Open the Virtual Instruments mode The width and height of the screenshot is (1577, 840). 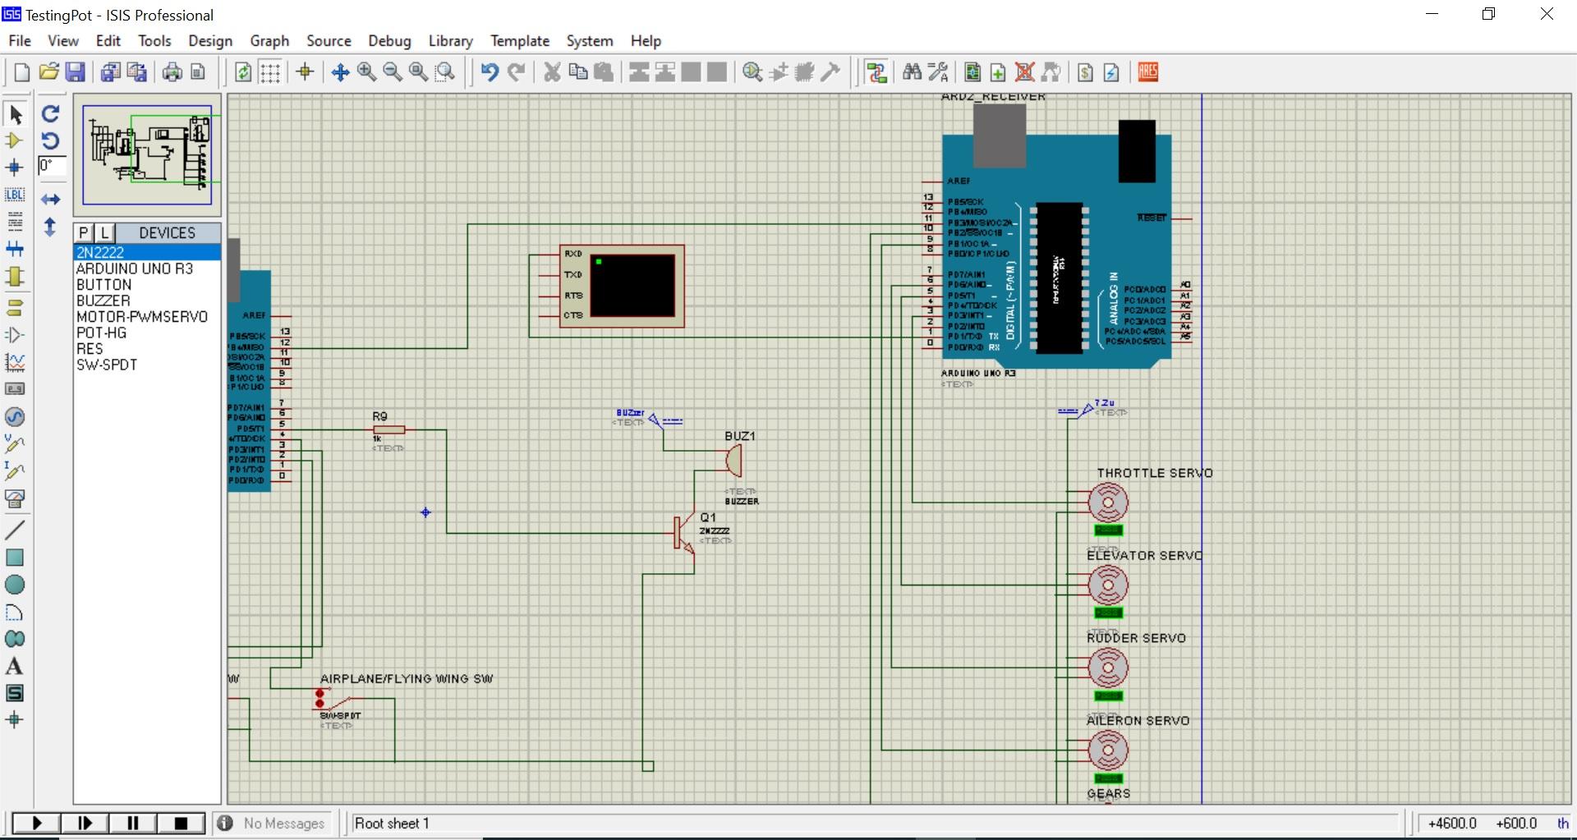(x=15, y=498)
